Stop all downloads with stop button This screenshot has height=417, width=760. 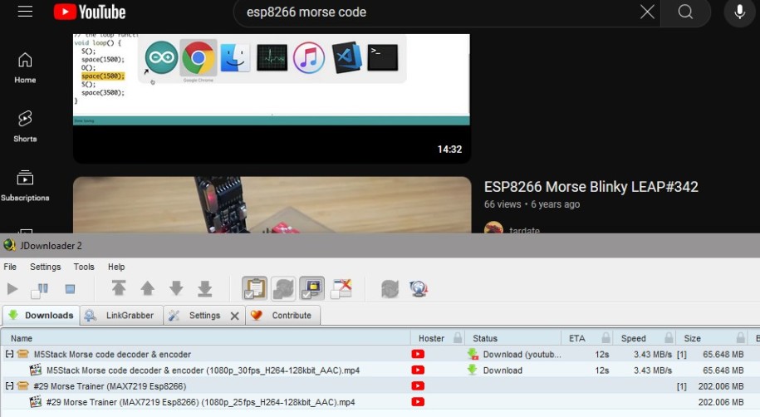point(70,289)
